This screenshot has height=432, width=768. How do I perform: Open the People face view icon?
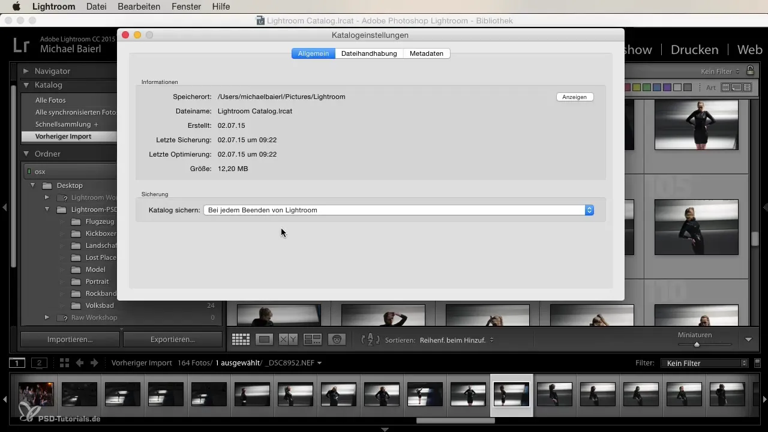(338, 340)
